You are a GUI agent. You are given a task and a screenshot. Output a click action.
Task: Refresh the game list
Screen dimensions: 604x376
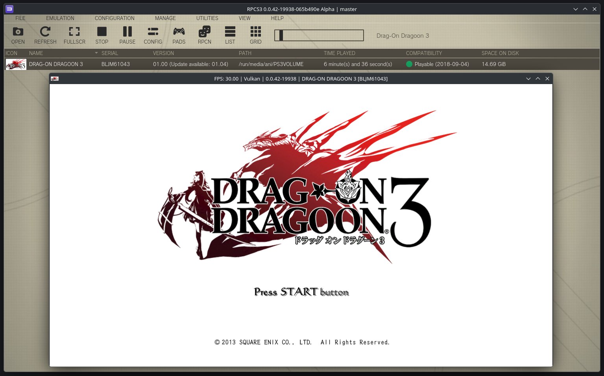click(45, 35)
